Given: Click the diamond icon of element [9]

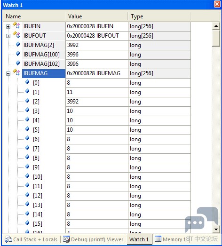Looking at the screenshot, I should pos(27,167).
